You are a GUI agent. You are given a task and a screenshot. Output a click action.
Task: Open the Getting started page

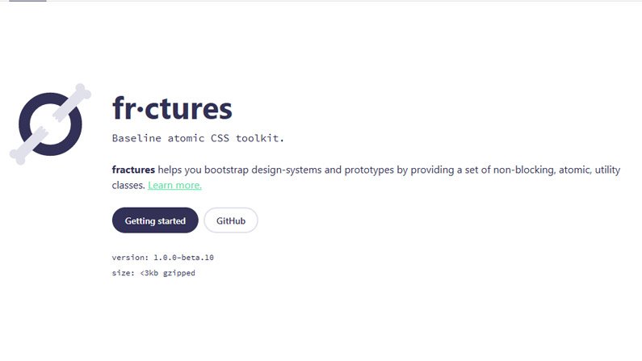(x=155, y=220)
